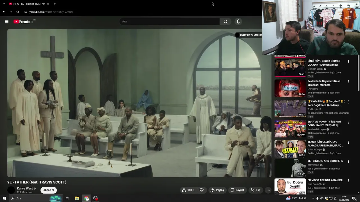Open options menu for Marlboro video
The width and height of the screenshot is (360, 202).
[348, 82]
